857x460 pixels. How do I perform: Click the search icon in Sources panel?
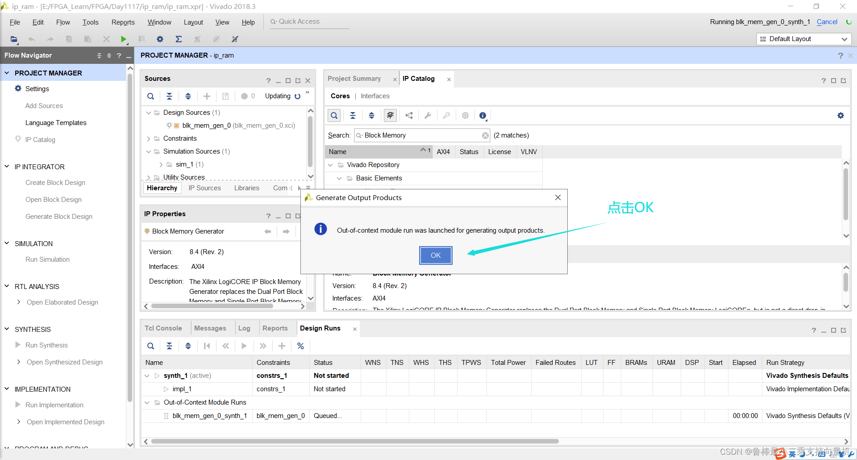point(151,96)
